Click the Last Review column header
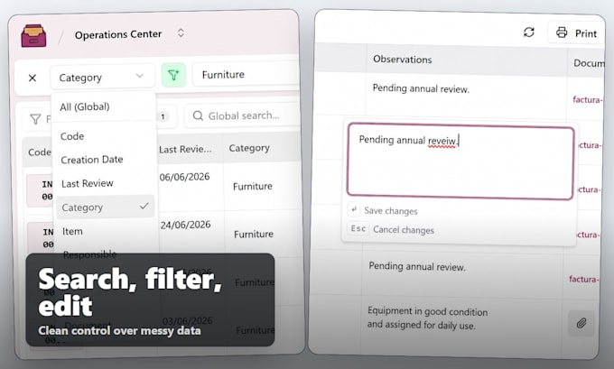This screenshot has height=369, width=614. point(186,149)
